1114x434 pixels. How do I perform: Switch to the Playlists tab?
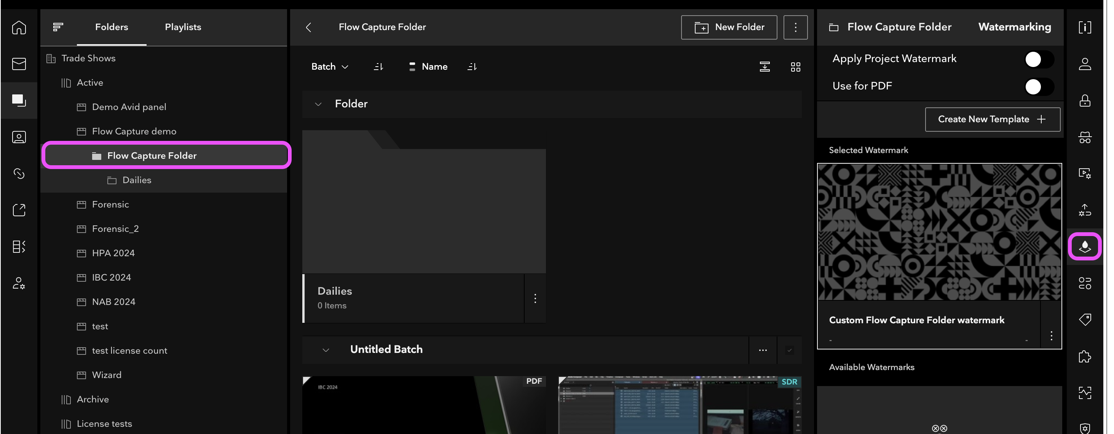tap(183, 27)
